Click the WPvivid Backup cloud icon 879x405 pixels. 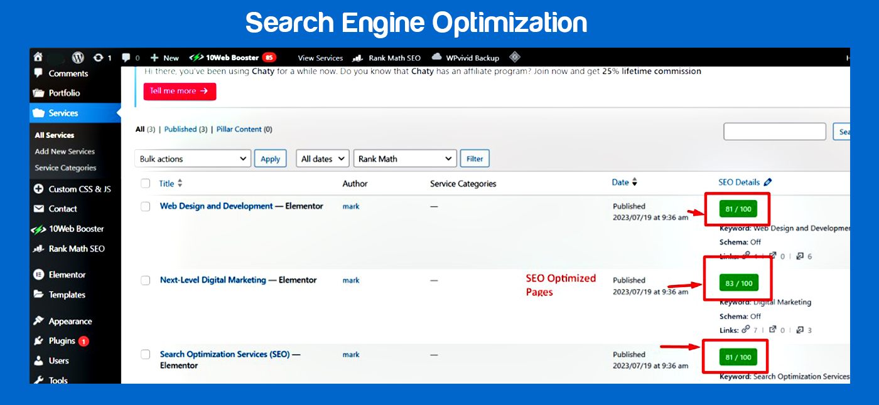tap(437, 57)
